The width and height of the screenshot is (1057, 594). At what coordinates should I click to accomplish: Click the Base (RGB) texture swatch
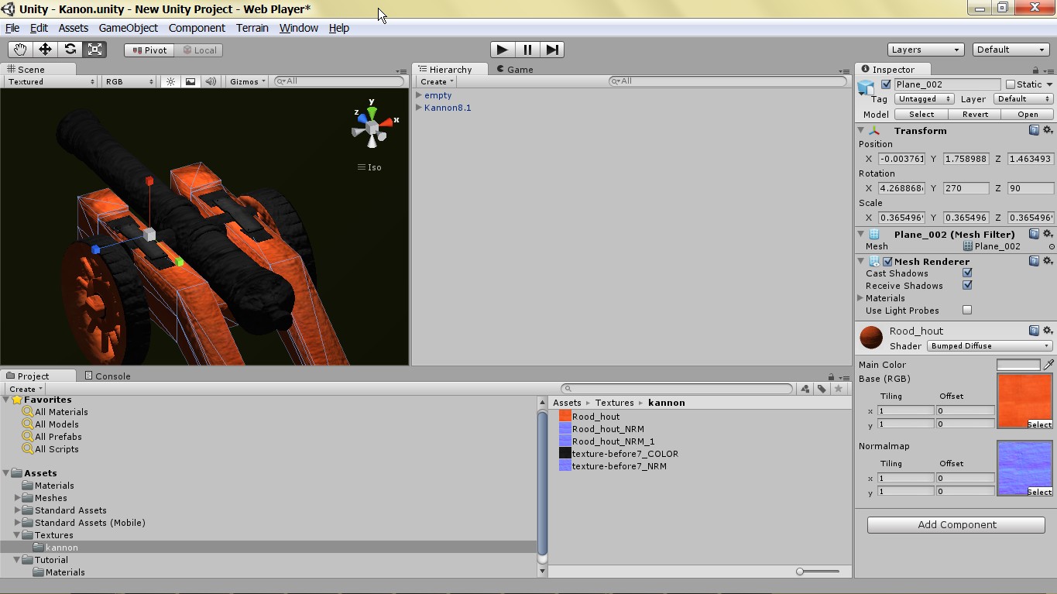(x=1024, y=400)
